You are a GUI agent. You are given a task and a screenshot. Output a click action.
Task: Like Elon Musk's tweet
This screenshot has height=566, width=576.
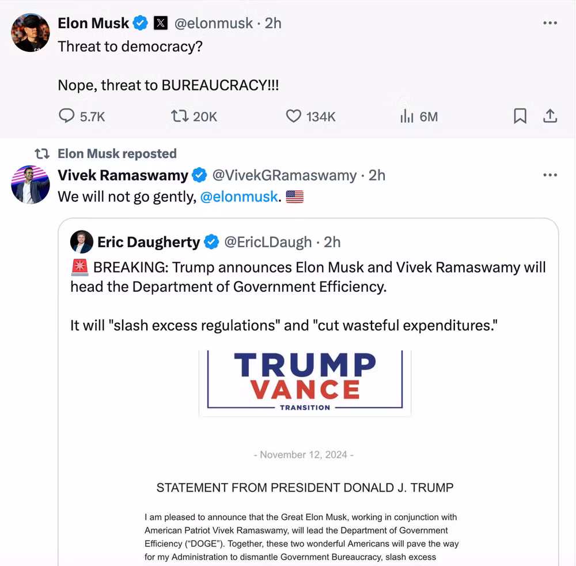click(x=294, y=116)
